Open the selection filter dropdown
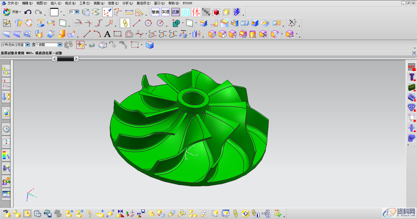Screen dimensions: 417x219 28,45
